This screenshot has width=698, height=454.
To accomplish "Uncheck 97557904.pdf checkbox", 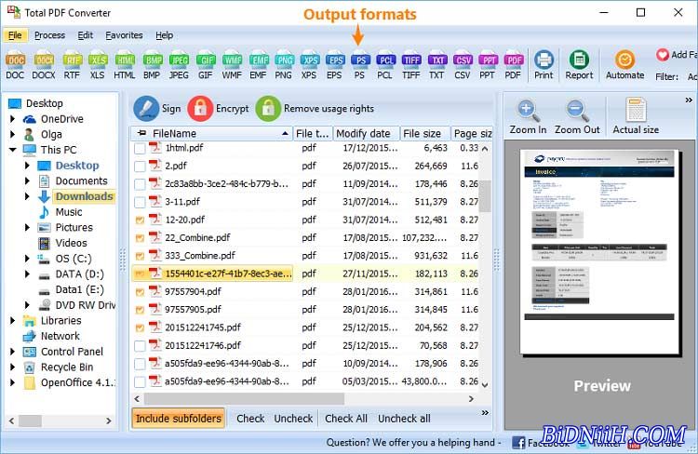I will tap(140, 292).
